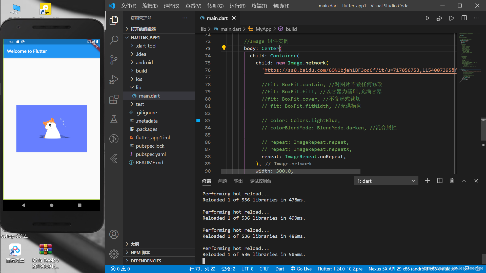Expand the build folder
This screenshot has height=273, width=486.
pyautogui.click(x=159, y=71)
